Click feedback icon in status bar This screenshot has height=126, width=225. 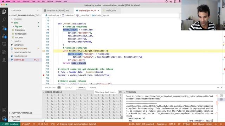pyautogui.click(x=216, y=124)
